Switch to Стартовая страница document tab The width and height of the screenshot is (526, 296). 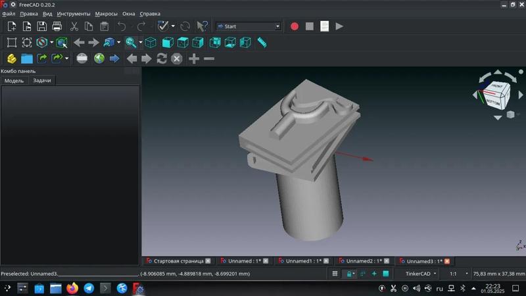[x=178, y=261]
